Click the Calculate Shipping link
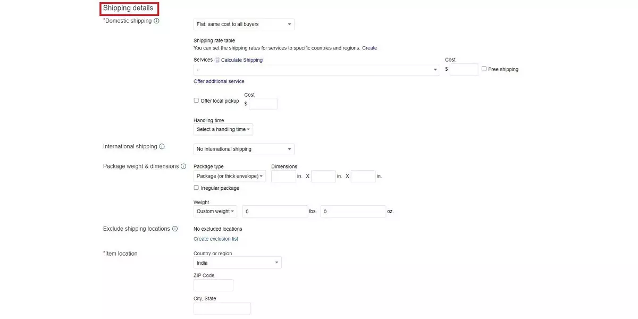The image size is (638, 319). (242, 60)
